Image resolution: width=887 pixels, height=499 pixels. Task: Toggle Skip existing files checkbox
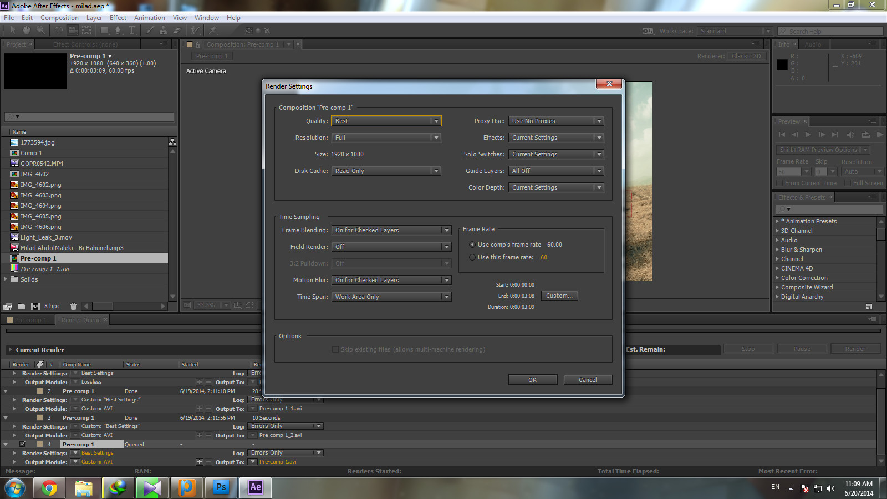pyautogui.click(x=335, y=349)
